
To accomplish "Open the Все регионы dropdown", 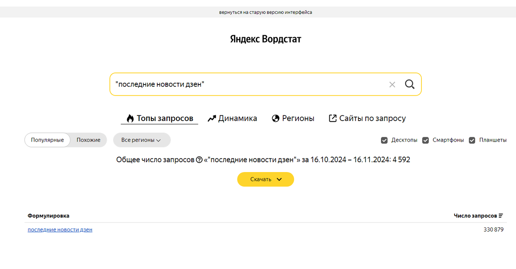I will click(x=142, y=140).
